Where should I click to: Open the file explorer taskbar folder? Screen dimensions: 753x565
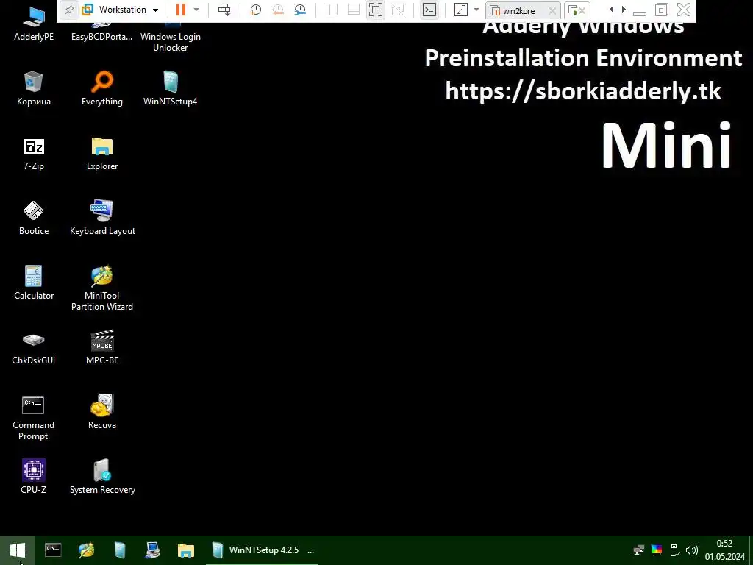pos(186,550)
